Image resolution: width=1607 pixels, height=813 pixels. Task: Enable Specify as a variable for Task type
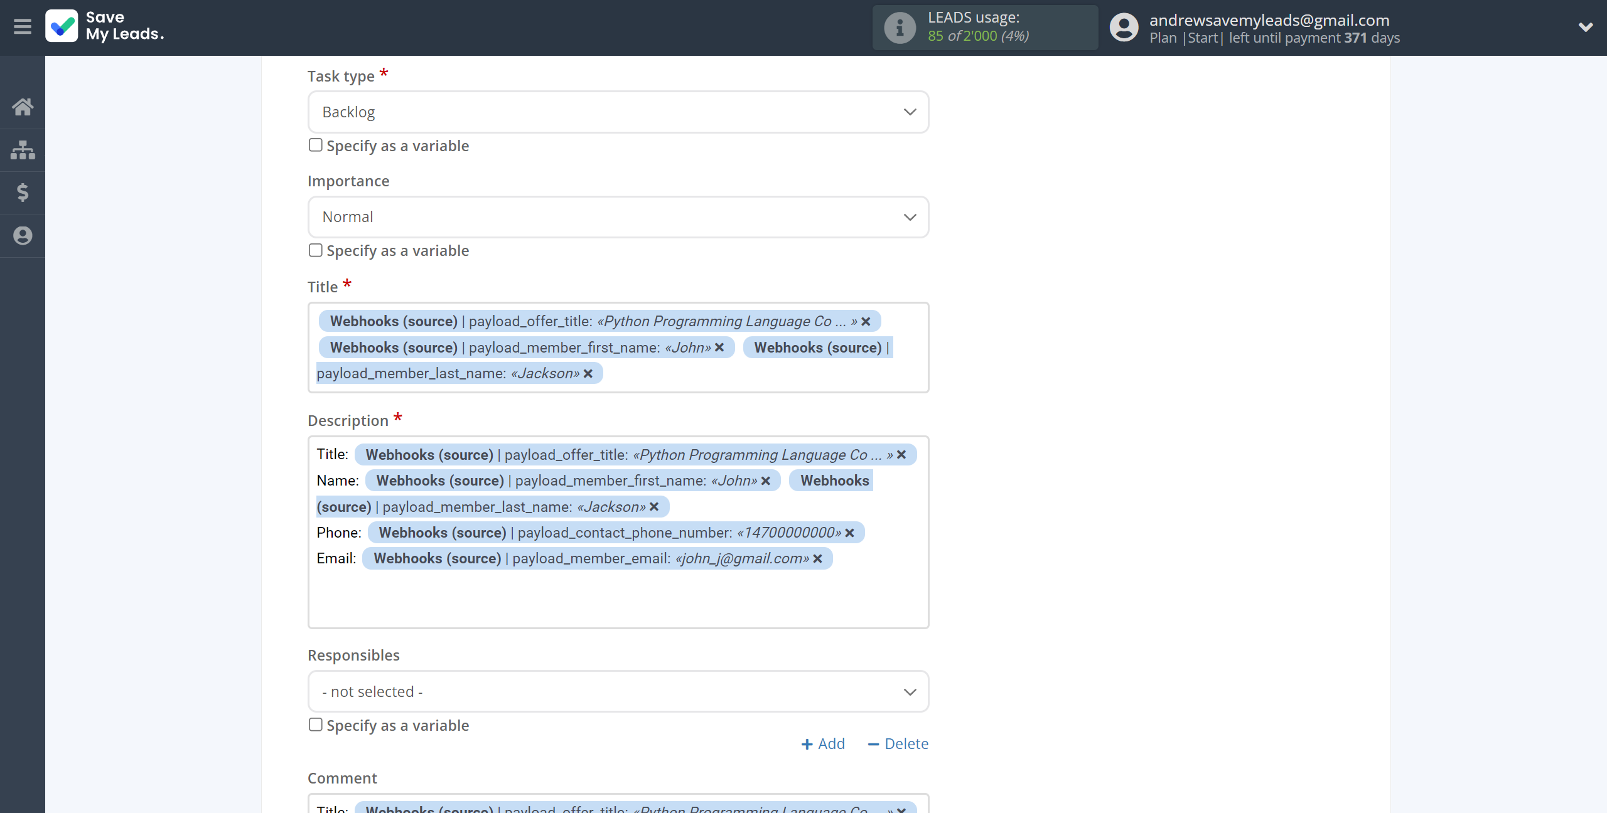click(x=316, y=145)
